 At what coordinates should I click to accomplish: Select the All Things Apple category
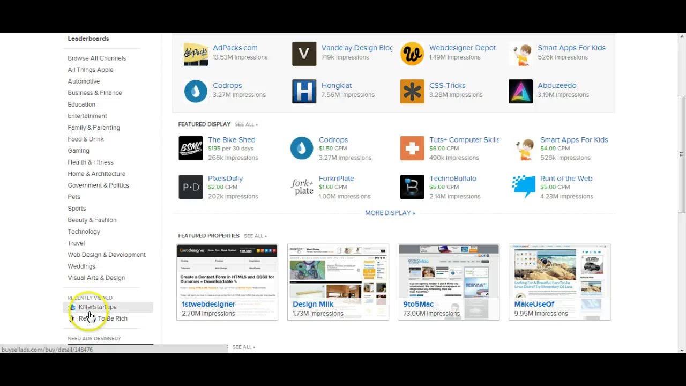pos(91,70)
